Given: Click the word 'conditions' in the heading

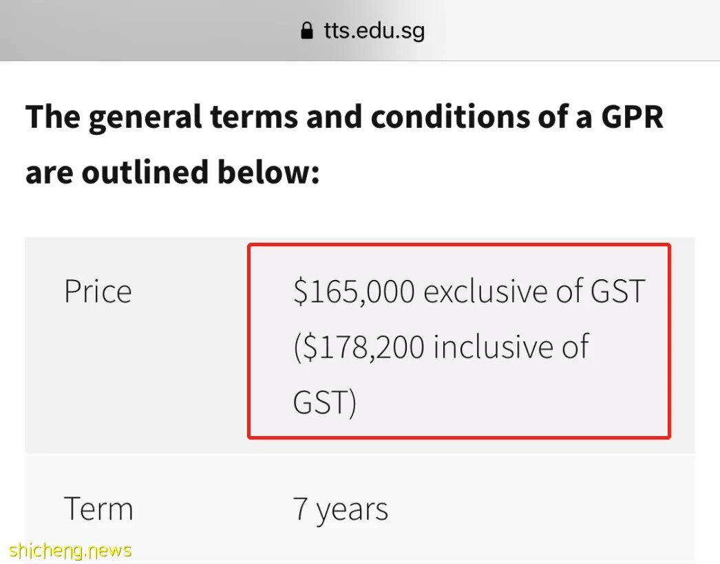Looking at the screenshot, I should tap(450, 116).
